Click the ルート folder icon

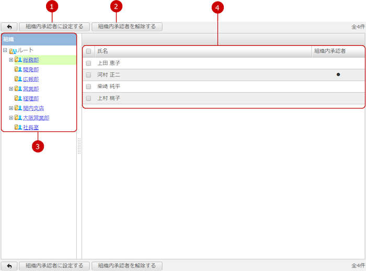[13, 51]
